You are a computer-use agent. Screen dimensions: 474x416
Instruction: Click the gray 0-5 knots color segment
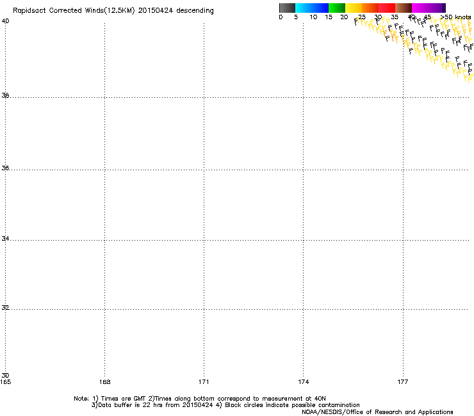[x=287, y=8]
